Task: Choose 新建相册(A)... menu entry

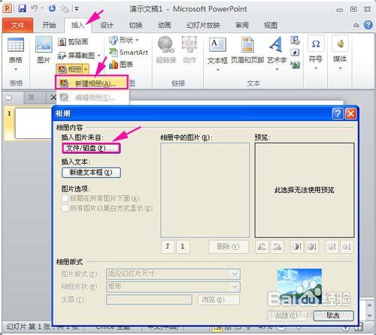Action: coord(92,83)
